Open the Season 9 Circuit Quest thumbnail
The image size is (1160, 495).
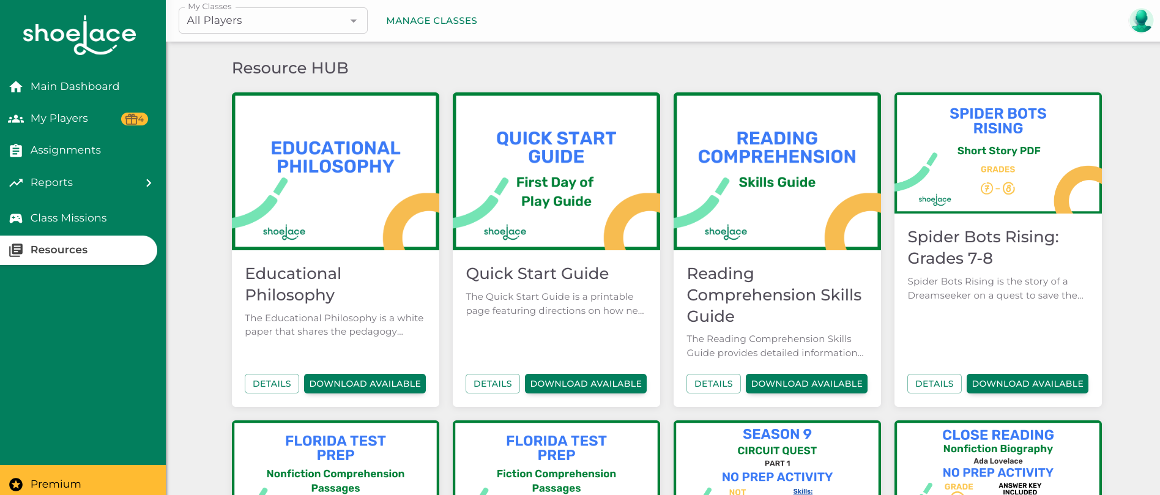point(777,458)
